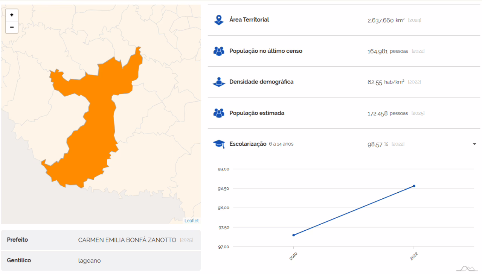The image size is (482, 274).
Task: Zoom in on the map
Action: coord(12,15)
